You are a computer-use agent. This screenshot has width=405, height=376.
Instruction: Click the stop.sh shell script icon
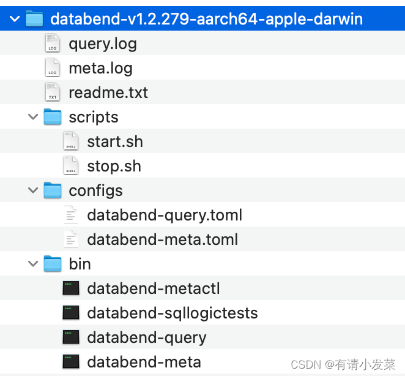click(x=71, y=166)
